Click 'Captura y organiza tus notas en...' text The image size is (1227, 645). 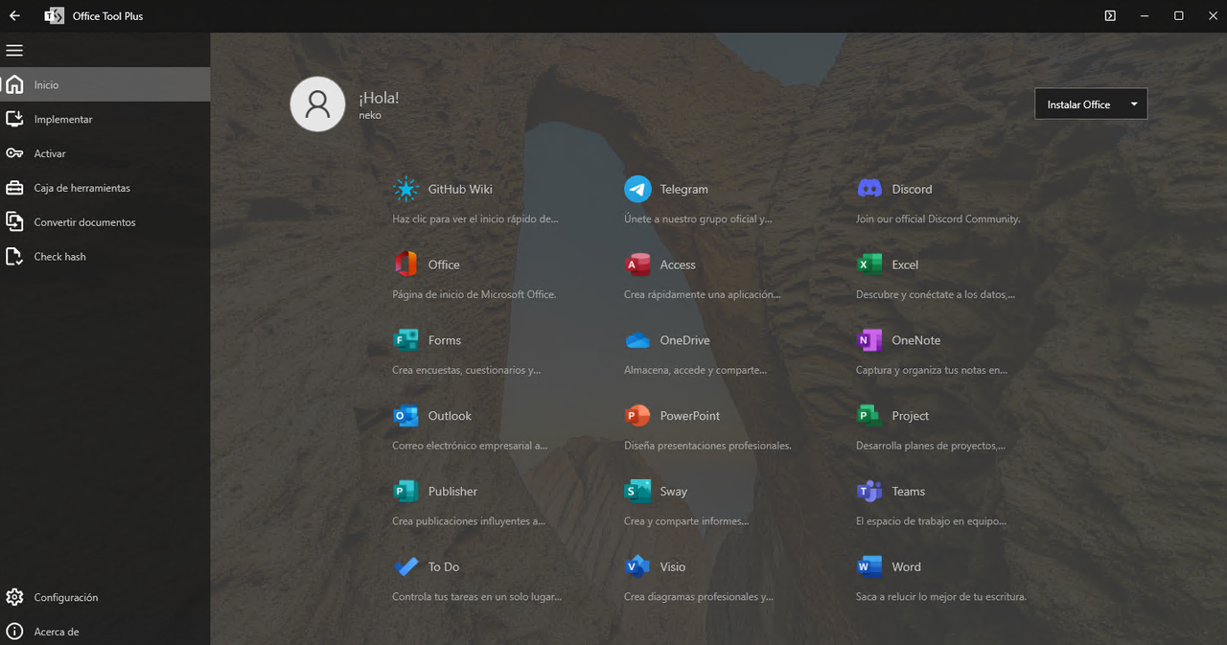(932, 370)
